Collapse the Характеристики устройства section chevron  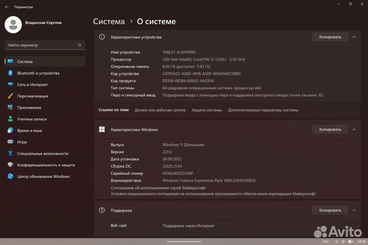(x=354, y=37)
